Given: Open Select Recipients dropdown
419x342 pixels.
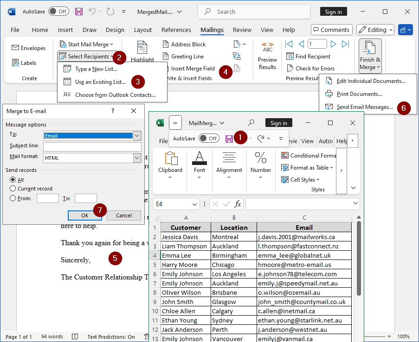Looking at the screenshot, I should (x=87, y=57).
